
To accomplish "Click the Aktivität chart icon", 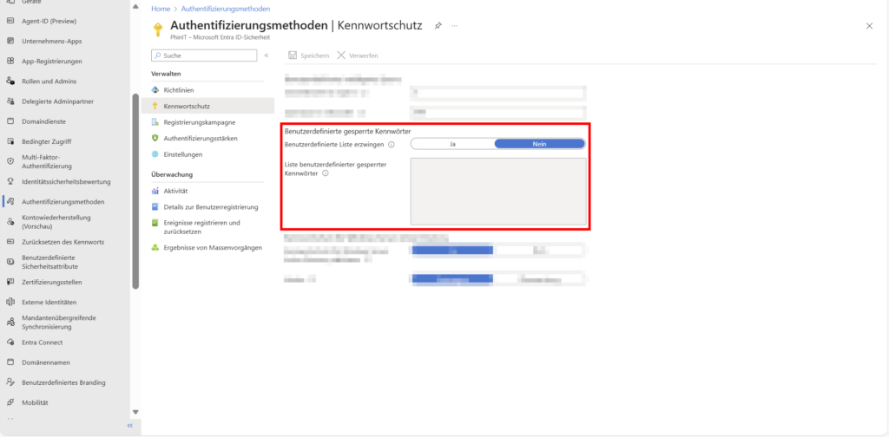I will click(x=156, y=191).
